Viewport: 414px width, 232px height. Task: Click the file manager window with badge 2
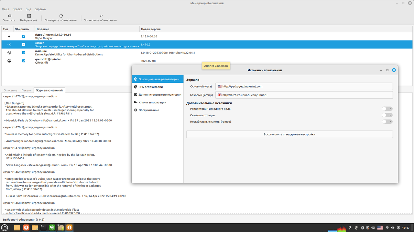coord(61,227)
